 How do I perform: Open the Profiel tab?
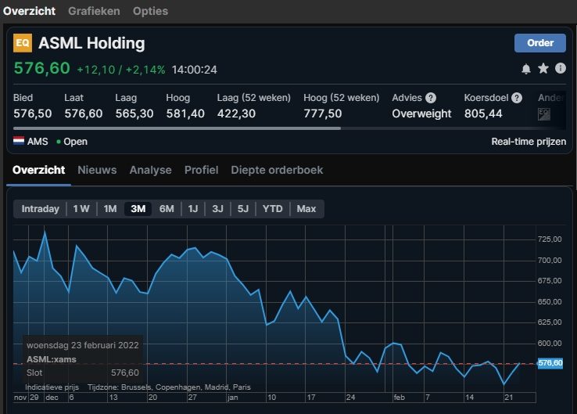click(201, 170)
